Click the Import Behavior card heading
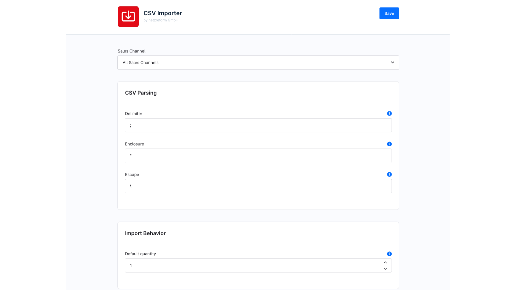The image size is (516, 290). [145, 233]
